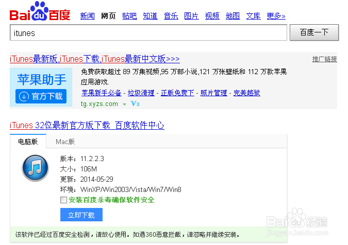Click the ad description starting 免费获取超过
The image size is (348, 245).
coord(184,77)
